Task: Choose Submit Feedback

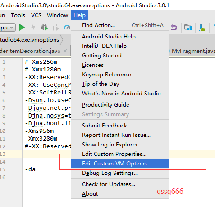Action: point(120,126)
